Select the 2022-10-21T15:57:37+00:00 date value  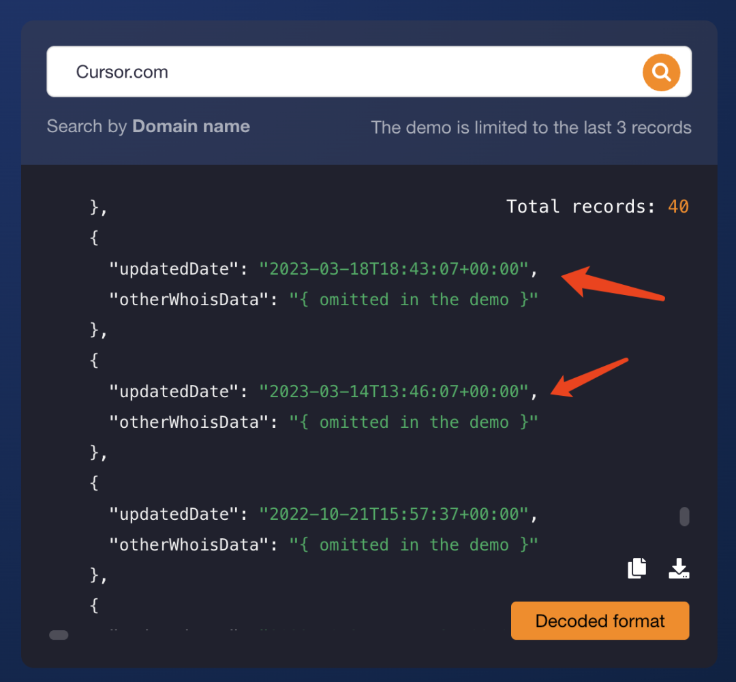(394, 514)
